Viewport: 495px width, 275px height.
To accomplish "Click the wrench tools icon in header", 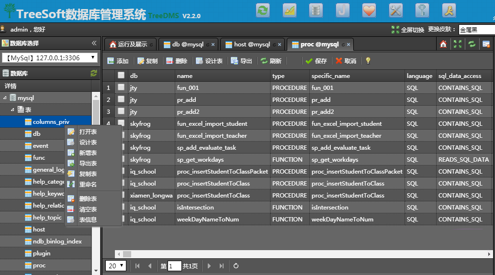I will [396, 10].
